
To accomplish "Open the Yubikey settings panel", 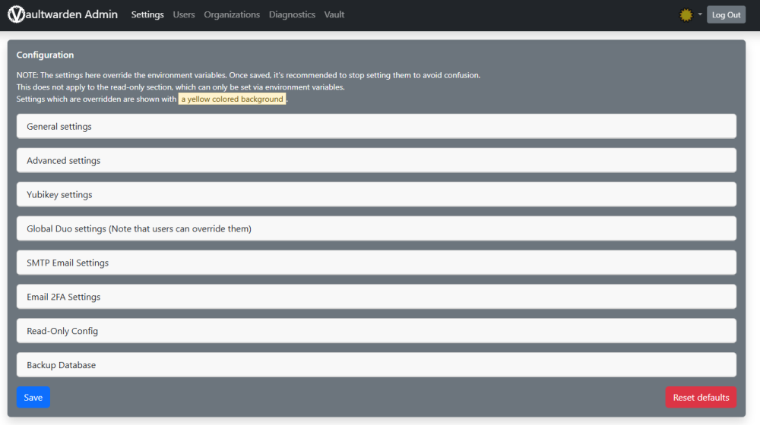I will 376,194.
